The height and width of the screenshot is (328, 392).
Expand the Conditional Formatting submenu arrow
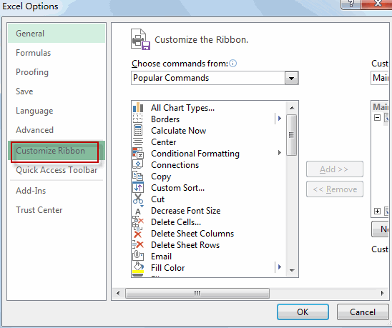280,153
